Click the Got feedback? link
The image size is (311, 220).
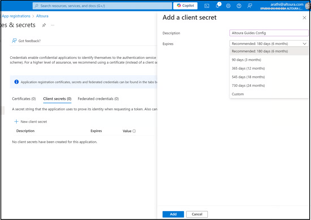click(x=29, y=41)
